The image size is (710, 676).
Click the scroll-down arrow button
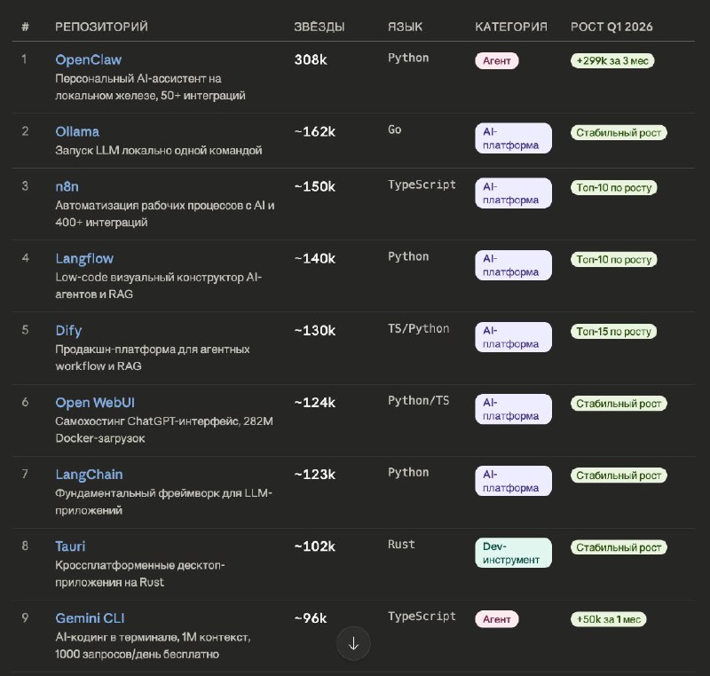click(x=353, y=643)
